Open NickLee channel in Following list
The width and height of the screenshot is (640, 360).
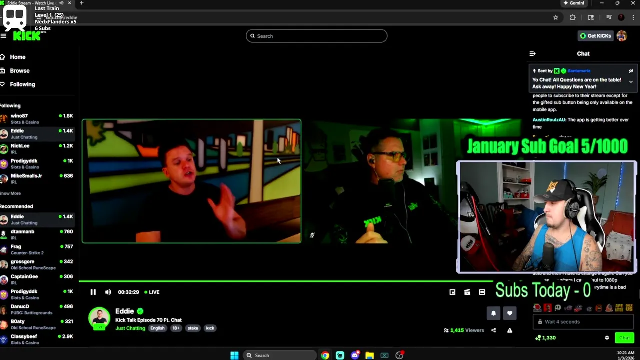click(37, 149)
